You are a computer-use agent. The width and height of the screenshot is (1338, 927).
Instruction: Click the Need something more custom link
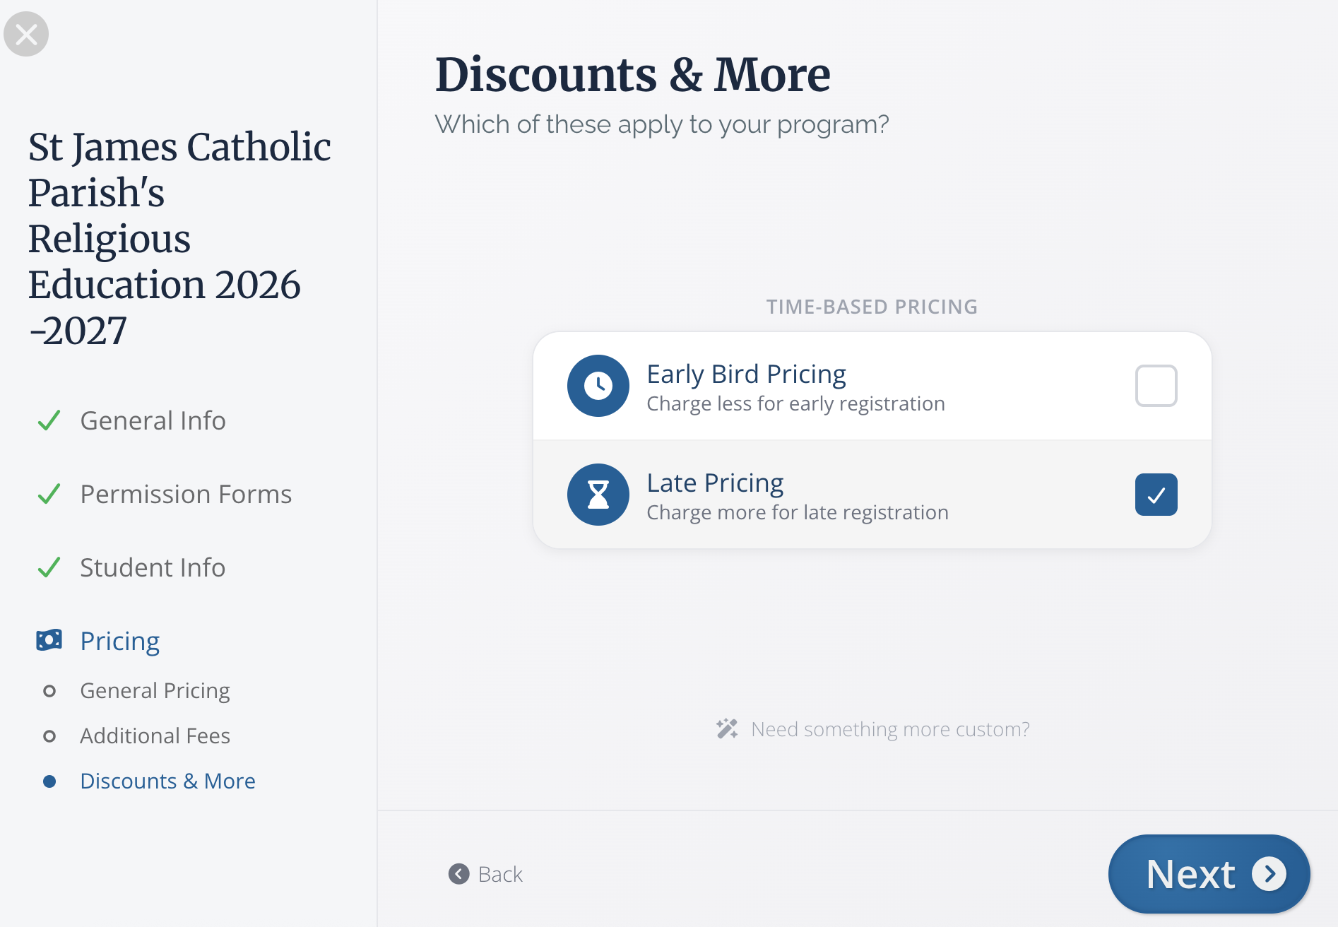tap(890, 729)
